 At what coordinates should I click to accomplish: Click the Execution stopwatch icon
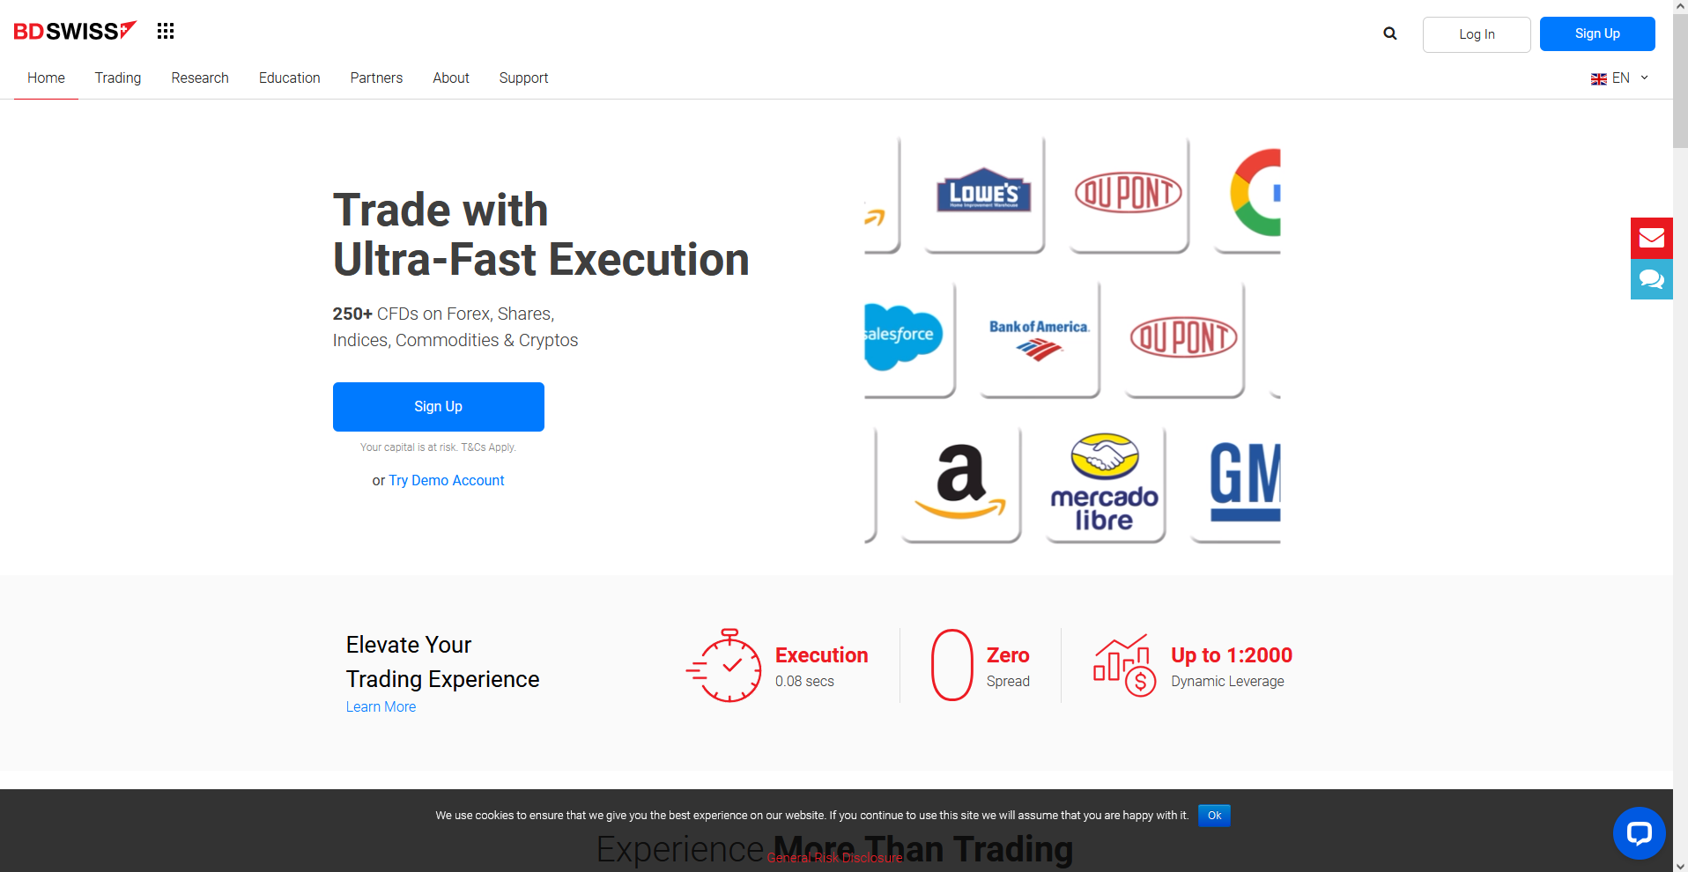click(724, 666)
